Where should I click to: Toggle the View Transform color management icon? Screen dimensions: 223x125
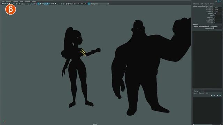pos(89,4)
